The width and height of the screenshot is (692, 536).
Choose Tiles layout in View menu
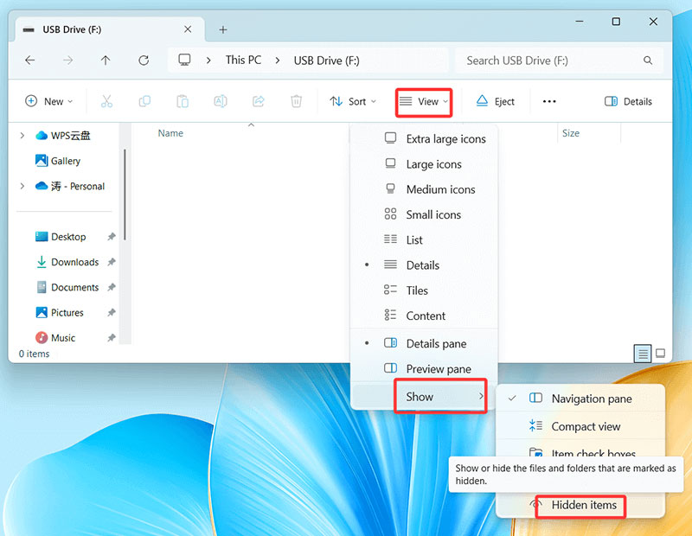(417, 290)
